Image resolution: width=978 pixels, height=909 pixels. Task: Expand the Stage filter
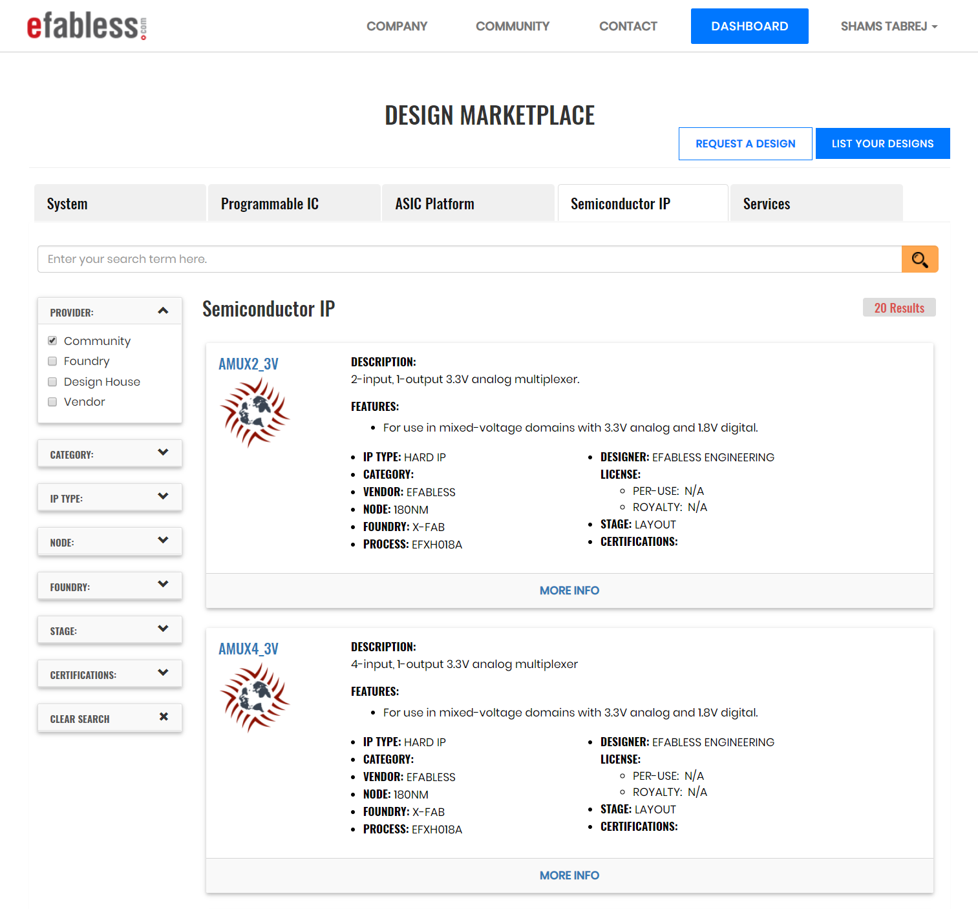click(110, 630)
